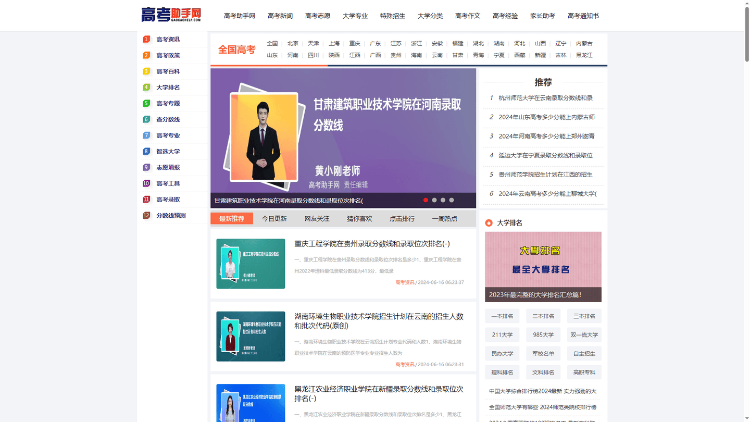
Task: Click the 民办大学 button
Action: (502, 354)
